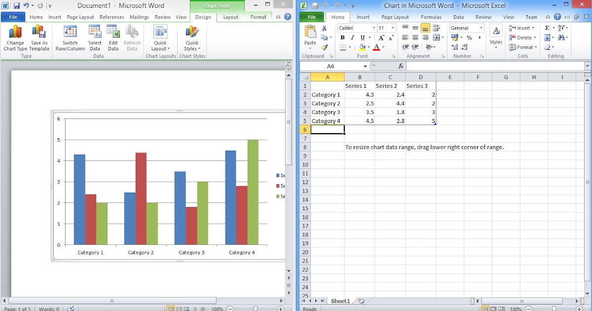Click the Font Color swatch in Excel
592x311 pixels.
376,47
